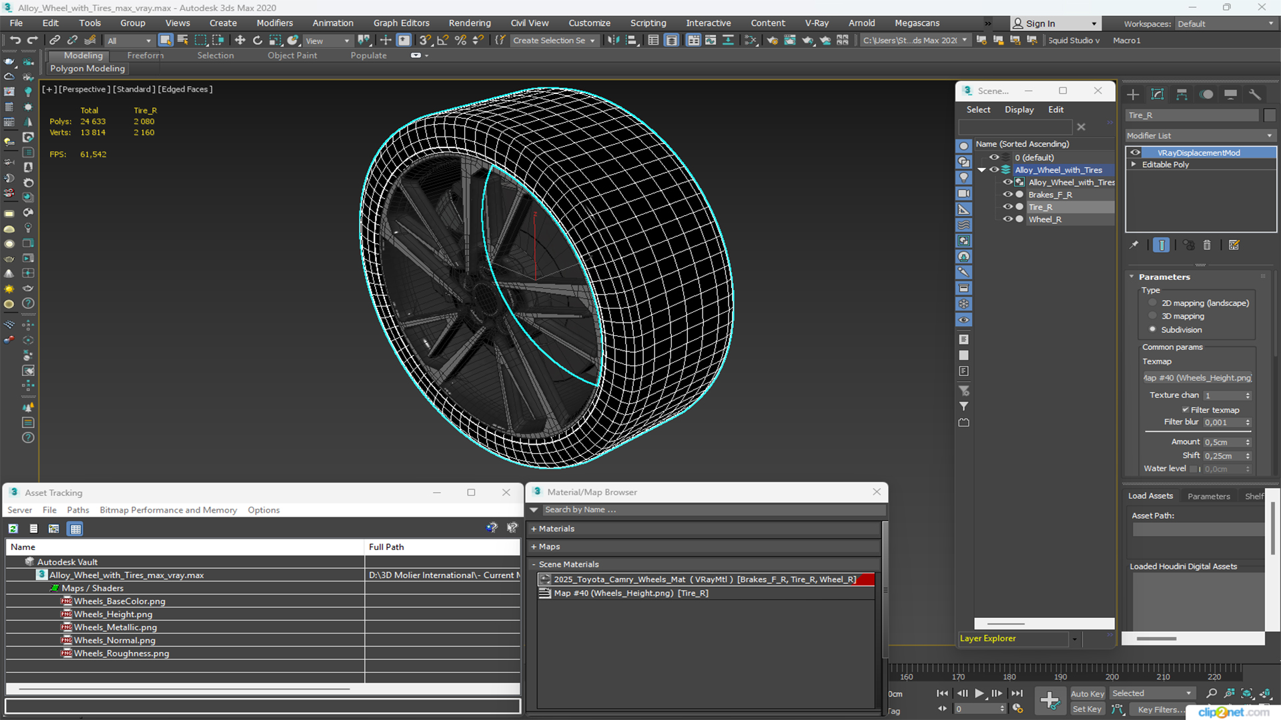Select Subdivision radio button
This screenshot has height=720, width=1281.
pyautogui.click(x=1152, y=329)
